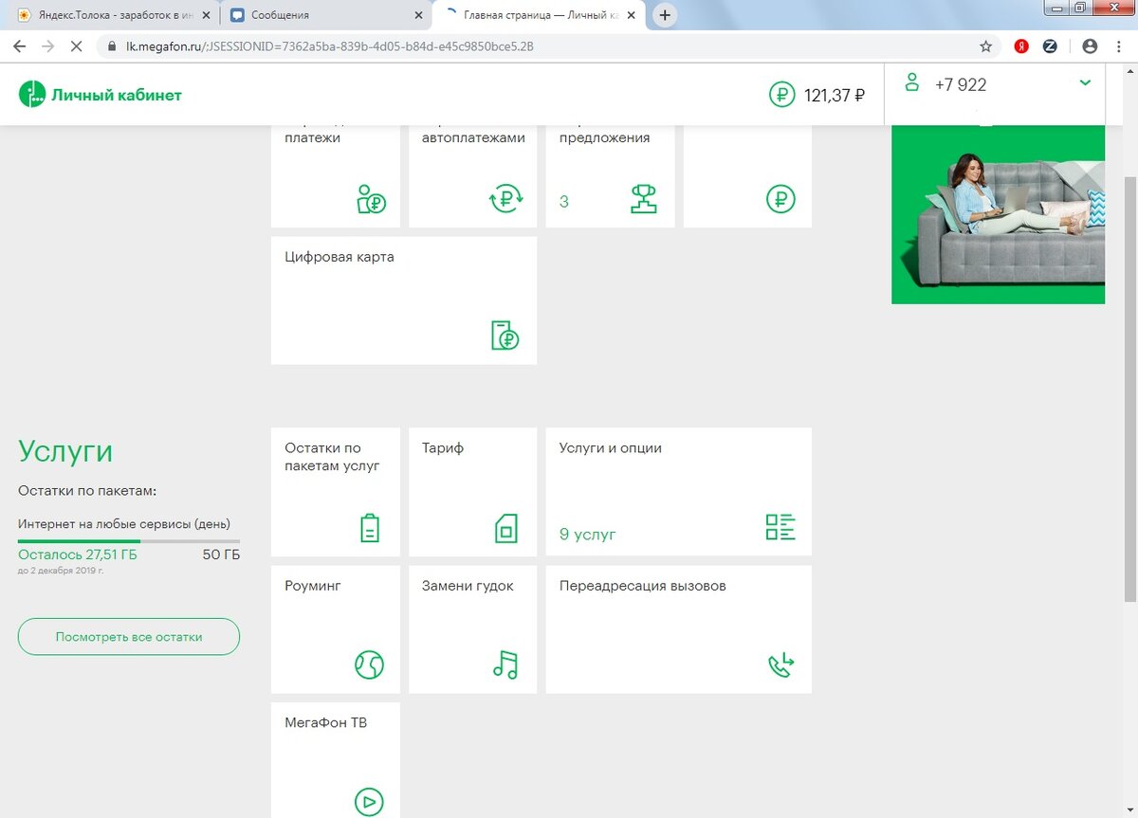
Task: Open the Цифровая карта tile icon
Action: [x=505, y=336]
